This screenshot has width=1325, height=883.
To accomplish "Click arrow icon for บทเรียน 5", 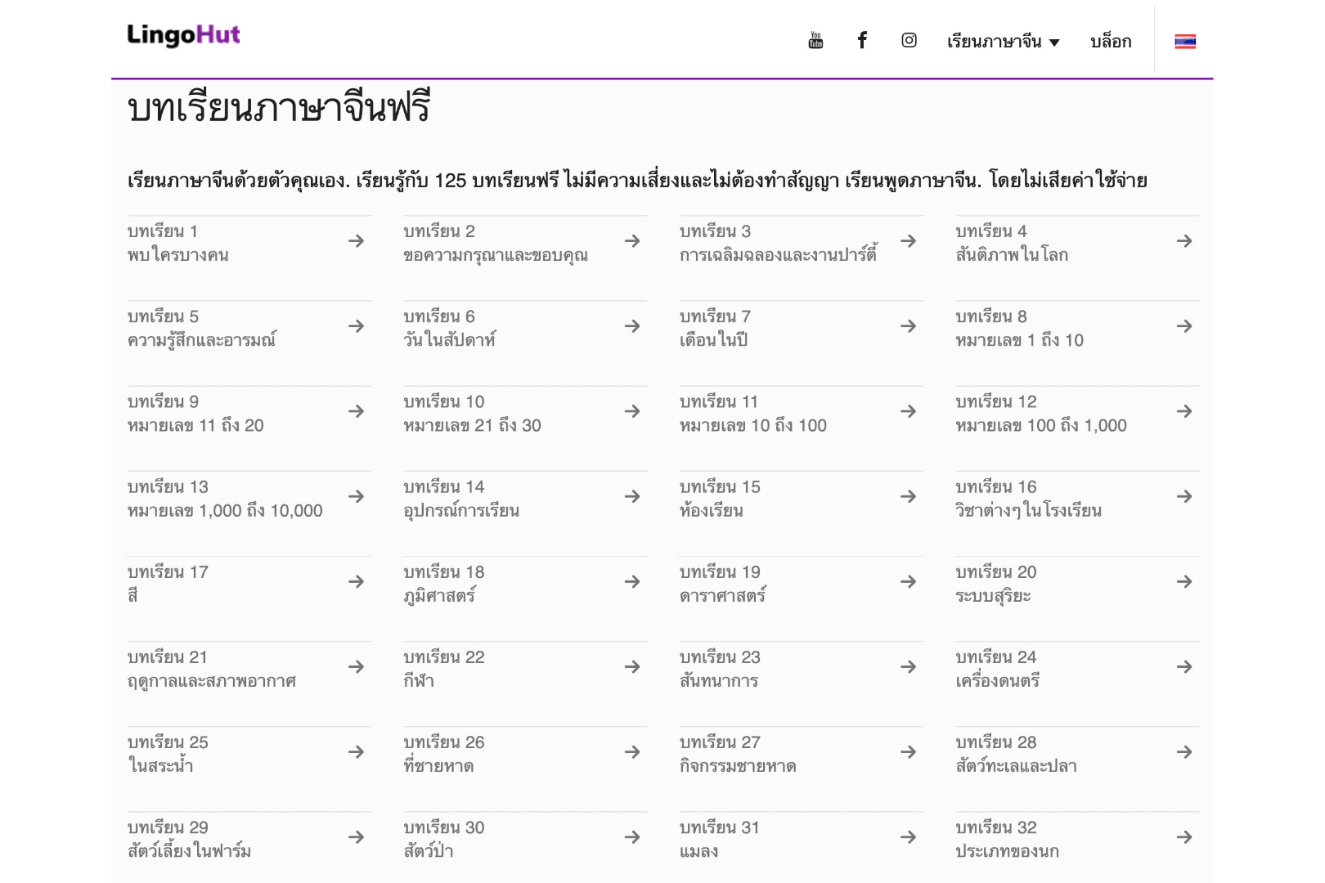I will coord(356,326).
